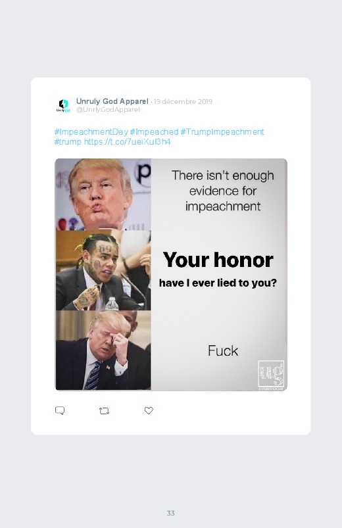
Task: Like the tweet with the heart icon
Action: [x=149, y=410]
